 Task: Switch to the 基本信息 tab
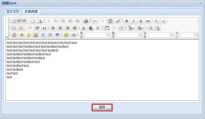(x=13, y=12)
